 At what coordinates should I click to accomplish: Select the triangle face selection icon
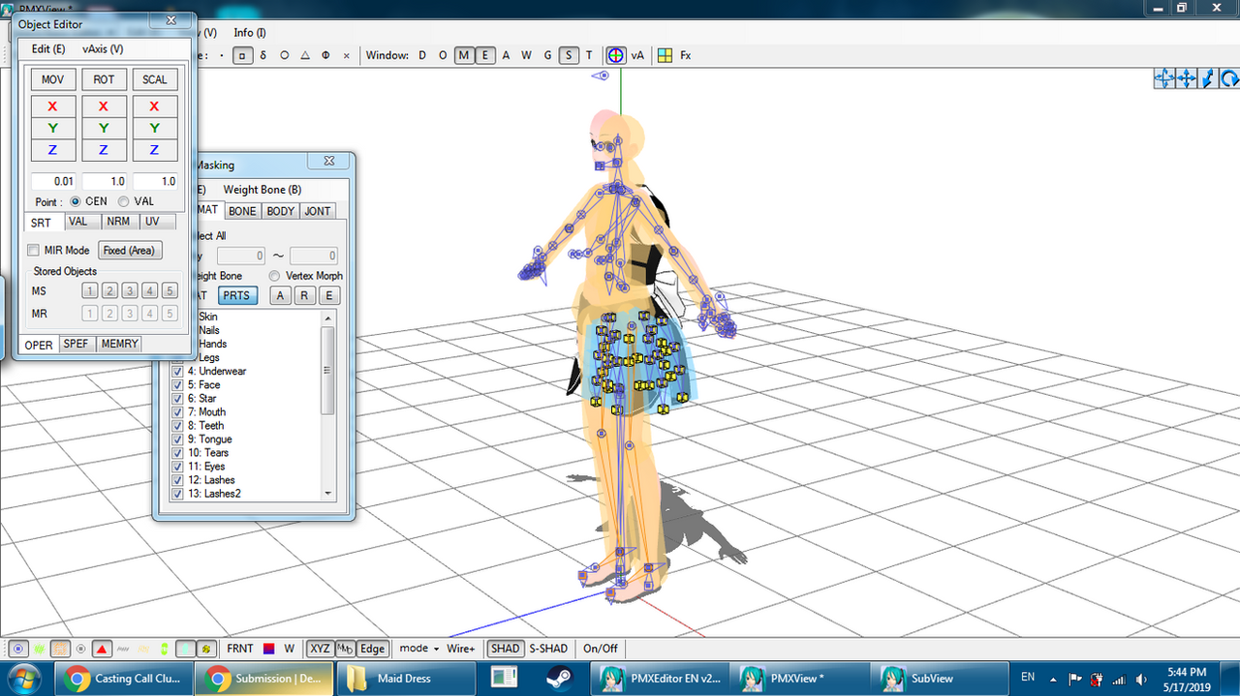coord(305,55)
